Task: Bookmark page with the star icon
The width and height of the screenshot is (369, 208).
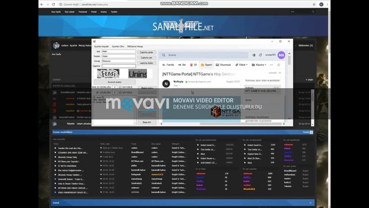Action: tap(314, 4)
